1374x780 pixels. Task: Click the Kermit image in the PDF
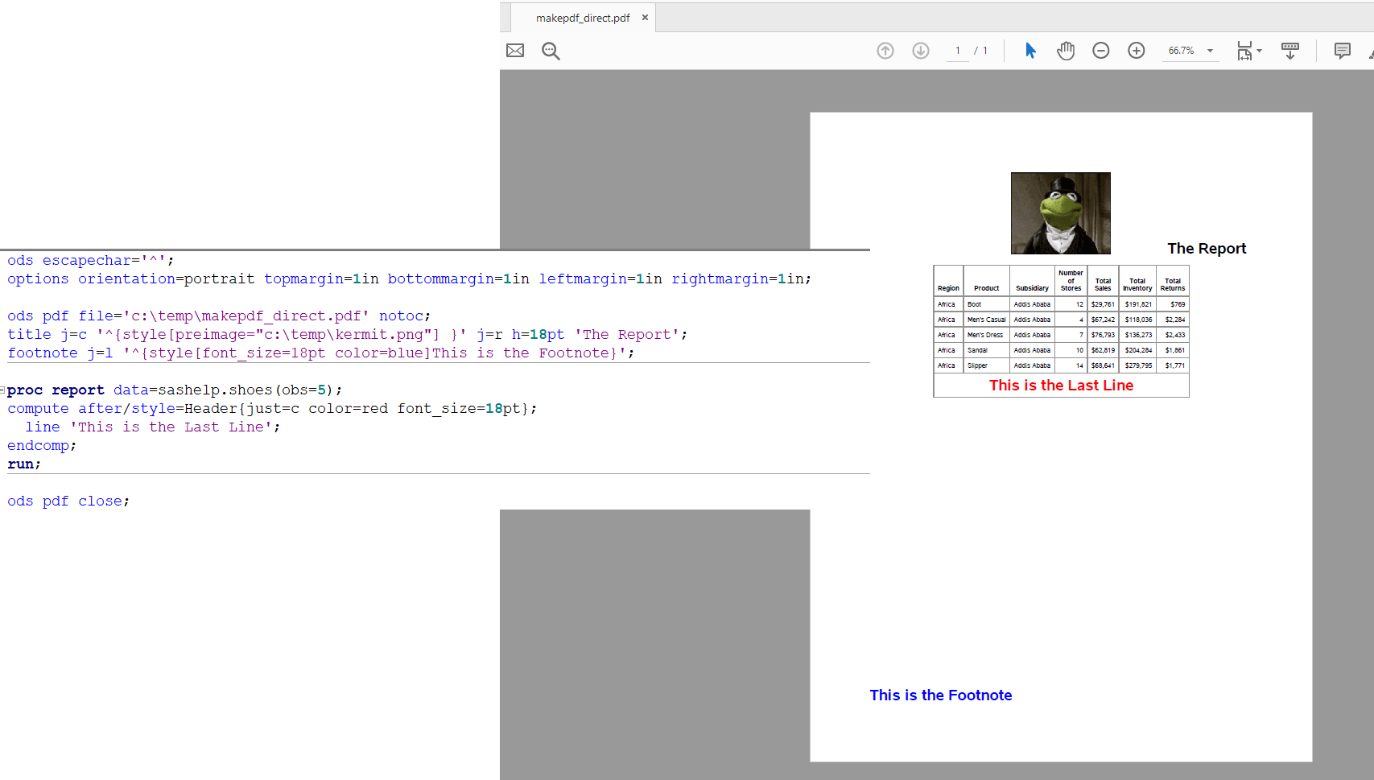(1060, 213)
